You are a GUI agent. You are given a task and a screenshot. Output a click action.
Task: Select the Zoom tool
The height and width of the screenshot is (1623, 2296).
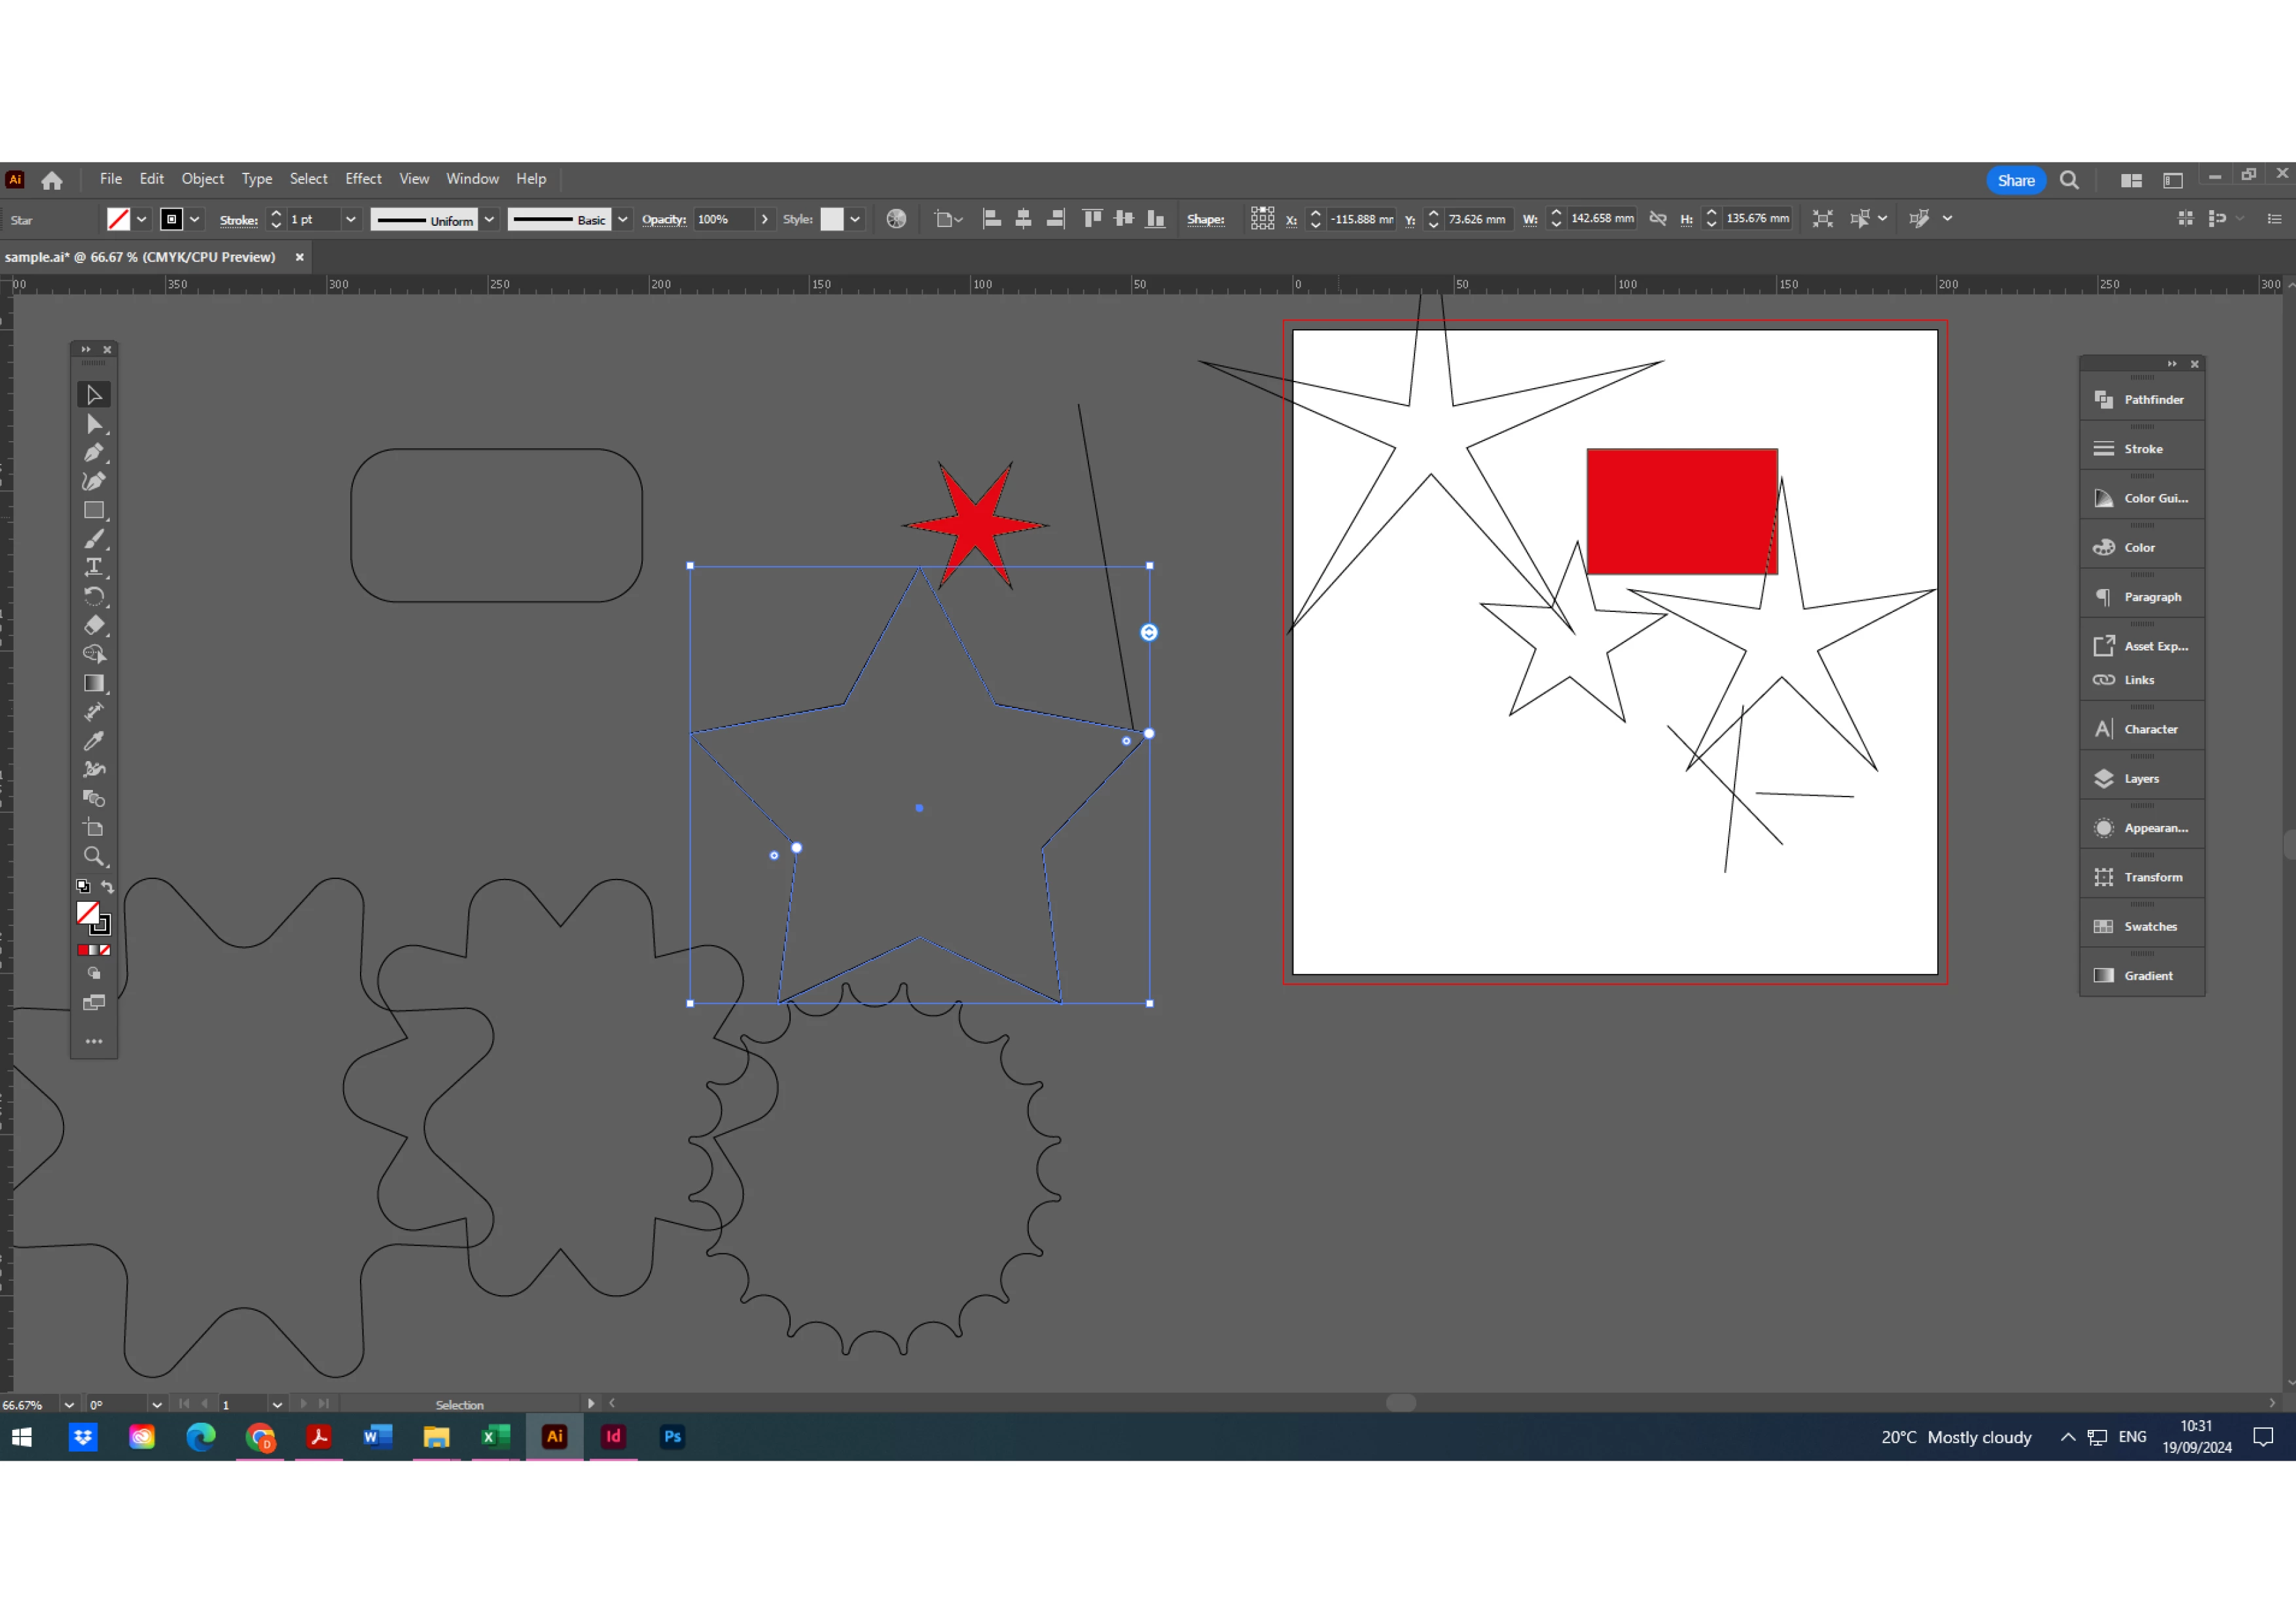click(x=94, y=856)
